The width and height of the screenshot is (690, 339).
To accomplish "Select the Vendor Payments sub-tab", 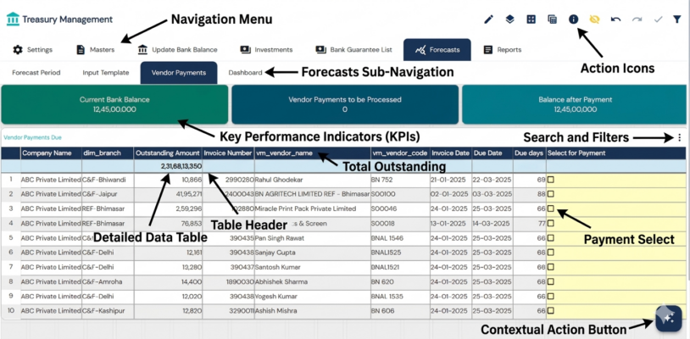I will pos(179,73).
